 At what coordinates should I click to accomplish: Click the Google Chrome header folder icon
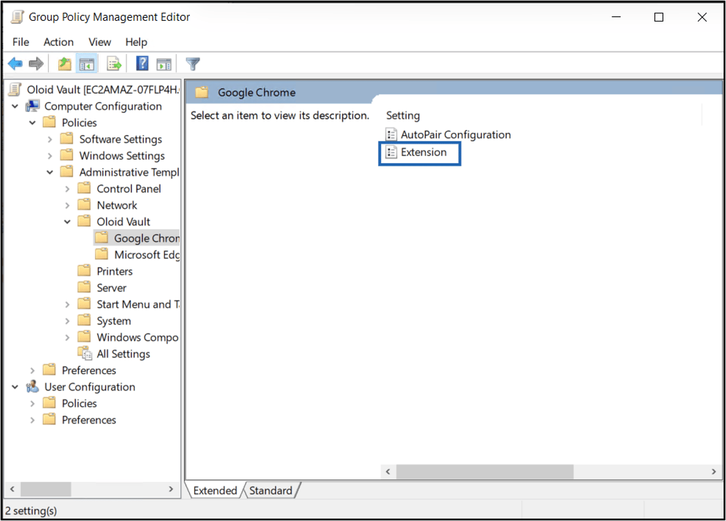coord(202,92)
